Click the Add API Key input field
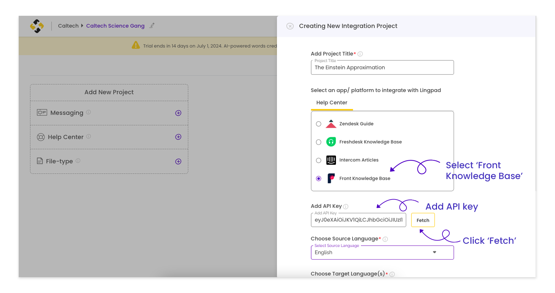 click(359, 220)
